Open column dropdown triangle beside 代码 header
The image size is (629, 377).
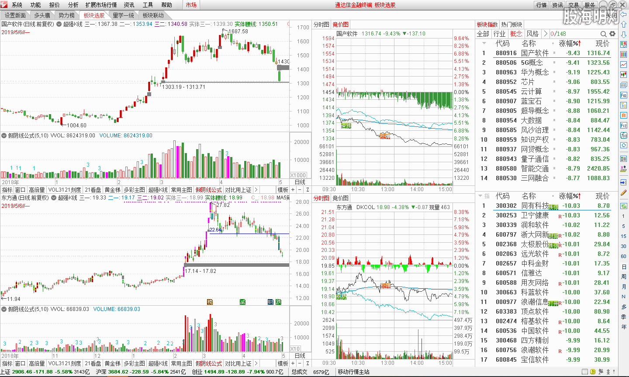484,43
